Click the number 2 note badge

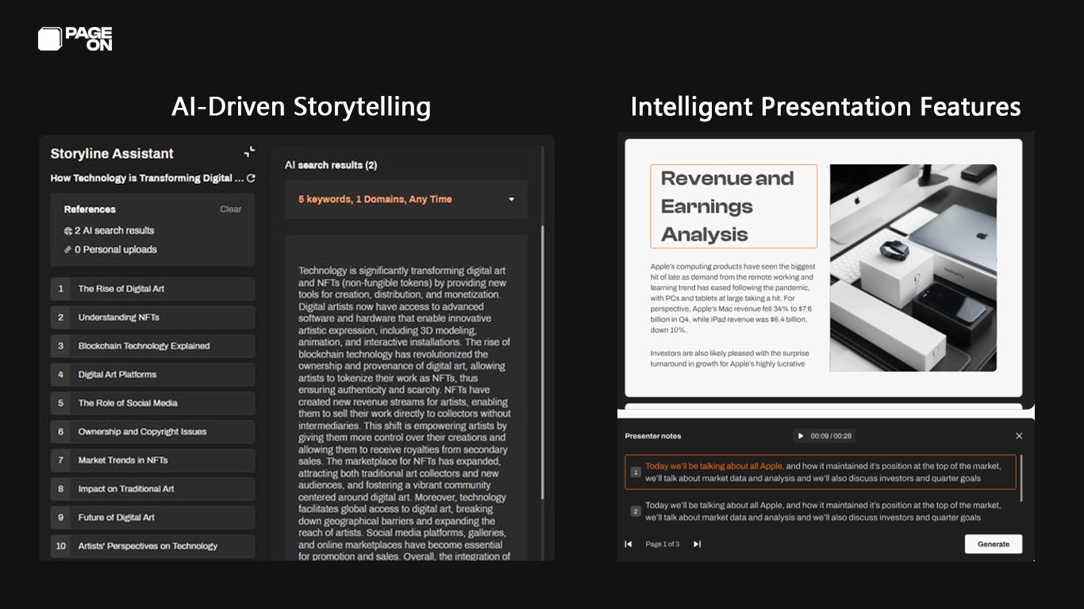click(x=635, y=511)
